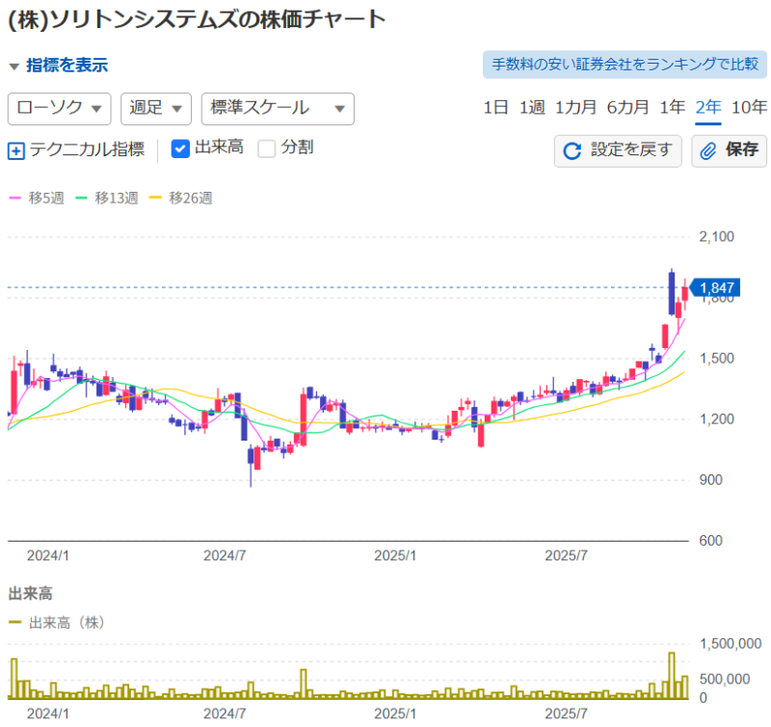Click the pink 移5週 legend marker
Image resolution: width=771 pixels, height=727 pixels.
click(x=16, y=198)
